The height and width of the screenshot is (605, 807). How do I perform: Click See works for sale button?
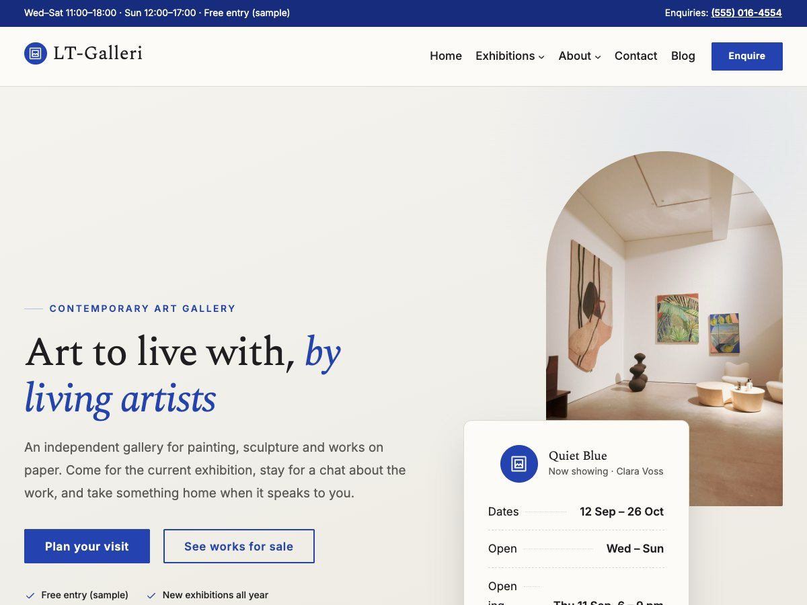point(239,547)
